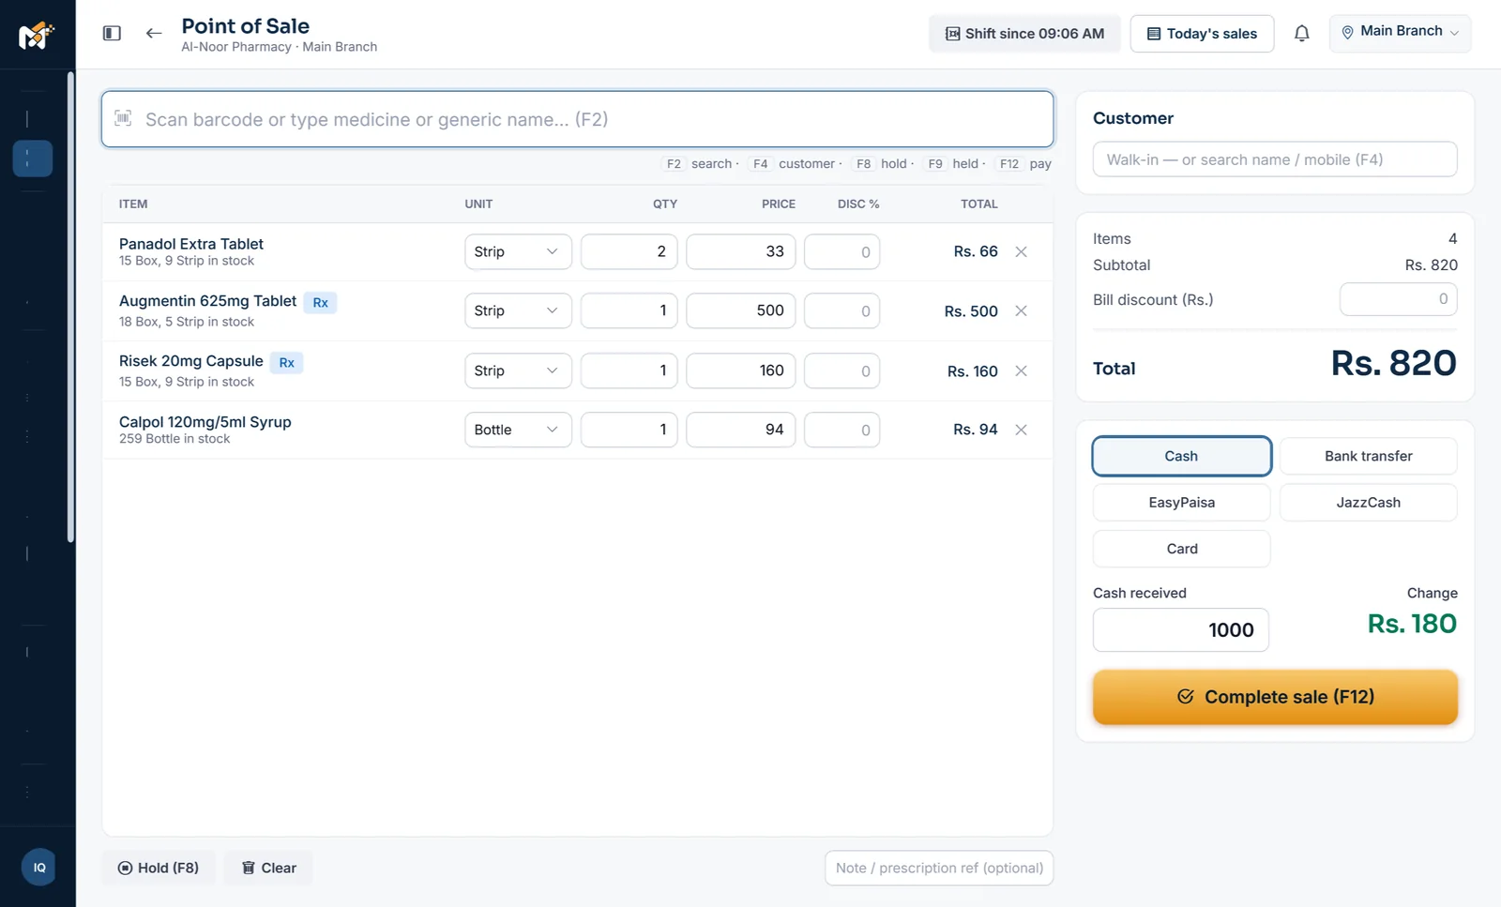Click the customer search field
This screenshot has height=907, width=1501.
(1275, 159)
